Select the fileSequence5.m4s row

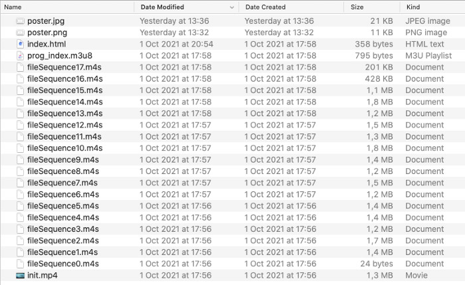[232, 206]
